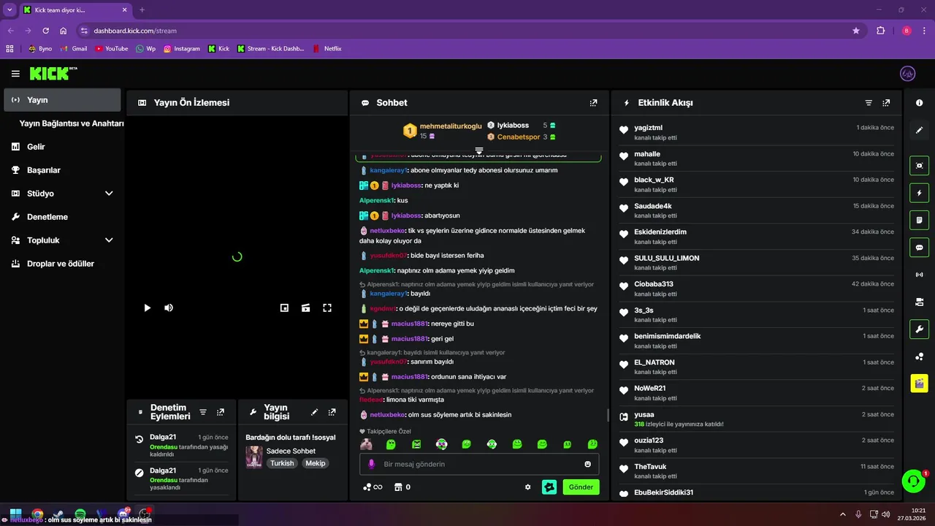This screenshot has height=526, width=935.
Task: Click Mekip tag in Yayın bilgisi
Action: [x=316, y=463]
